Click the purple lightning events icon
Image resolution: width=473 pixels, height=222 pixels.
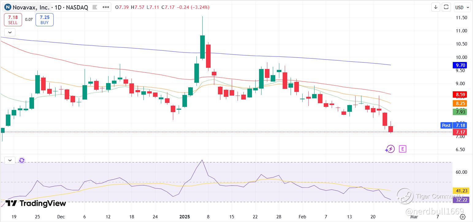[390, 149]
